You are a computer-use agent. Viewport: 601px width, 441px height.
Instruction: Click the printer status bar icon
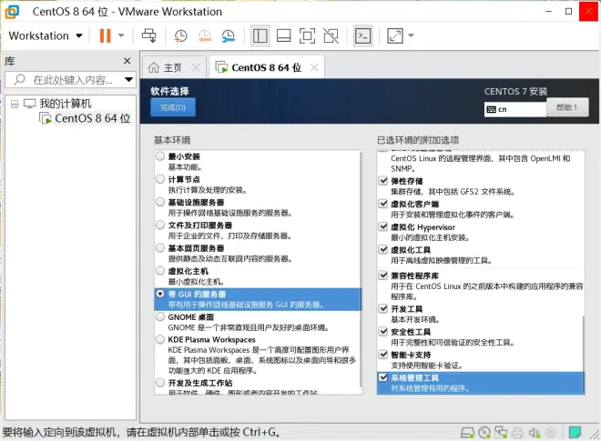tap(517, 433)
